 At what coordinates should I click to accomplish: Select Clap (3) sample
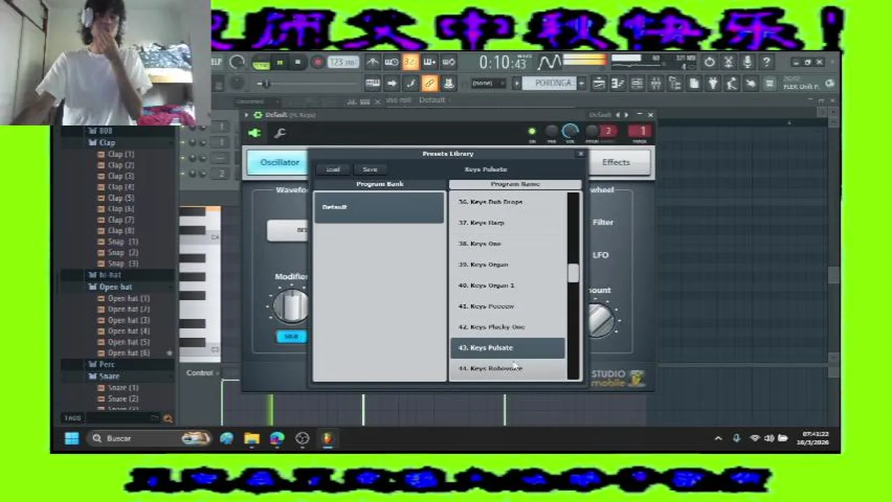tap(116, 176)
